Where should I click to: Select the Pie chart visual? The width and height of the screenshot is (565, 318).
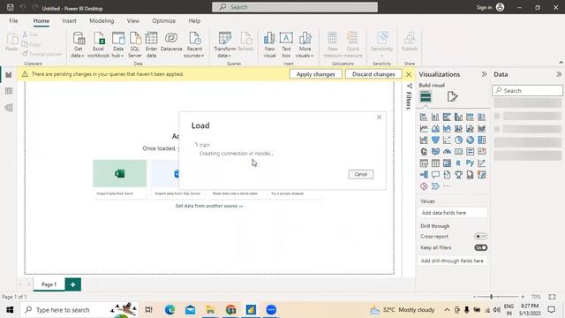tap(458, 140)
